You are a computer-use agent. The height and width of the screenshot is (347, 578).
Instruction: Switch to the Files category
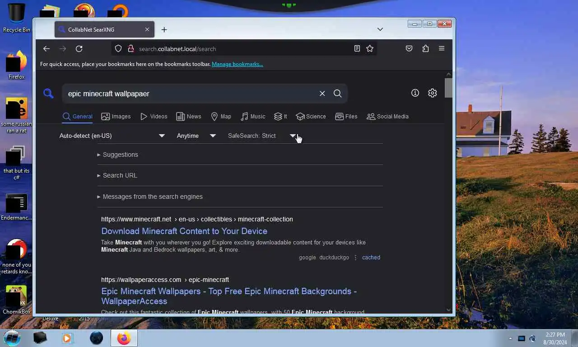[346, 117]
